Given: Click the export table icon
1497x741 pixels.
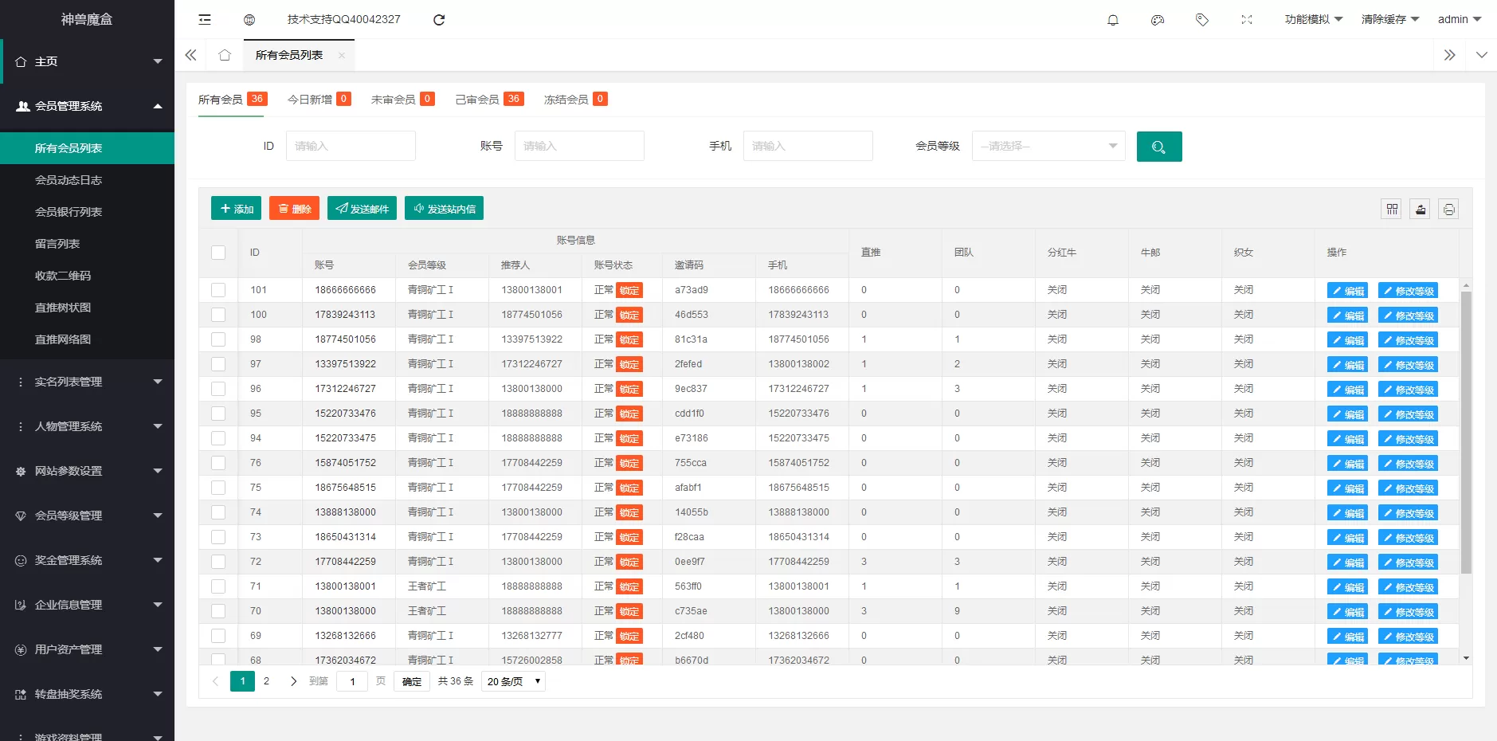Looking at the screenshot, I should click(x=1420, y=209).
